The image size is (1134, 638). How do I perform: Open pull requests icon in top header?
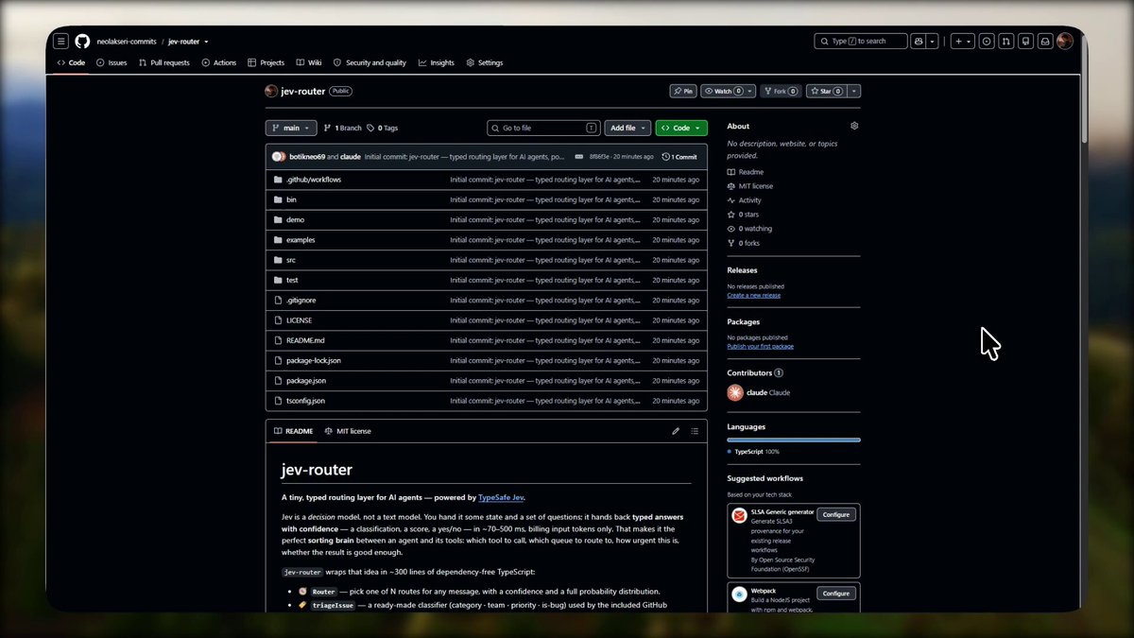coord(1005,42)
